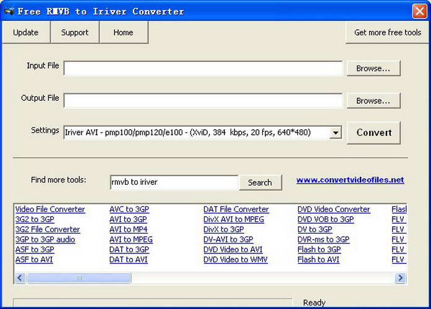Open AVI to 3GP link
The image size is (431, 309).
128,219
